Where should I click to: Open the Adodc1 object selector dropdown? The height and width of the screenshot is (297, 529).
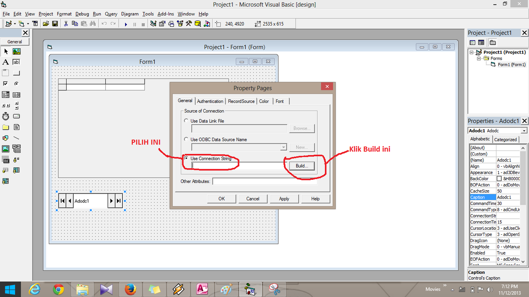point(524,131)
